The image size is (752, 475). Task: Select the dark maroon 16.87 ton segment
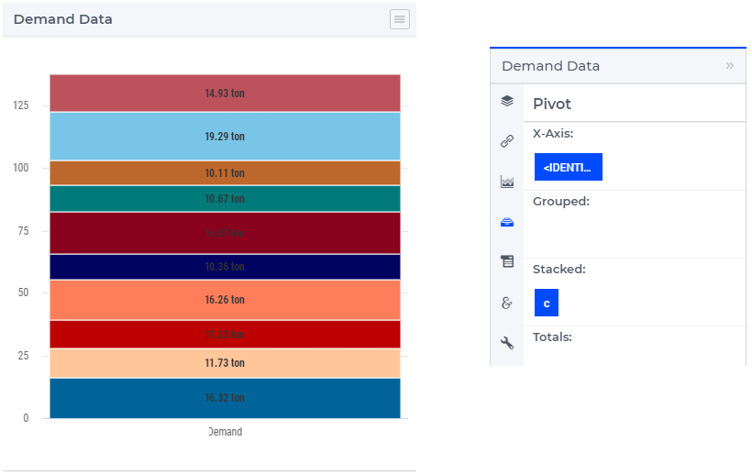225,233
